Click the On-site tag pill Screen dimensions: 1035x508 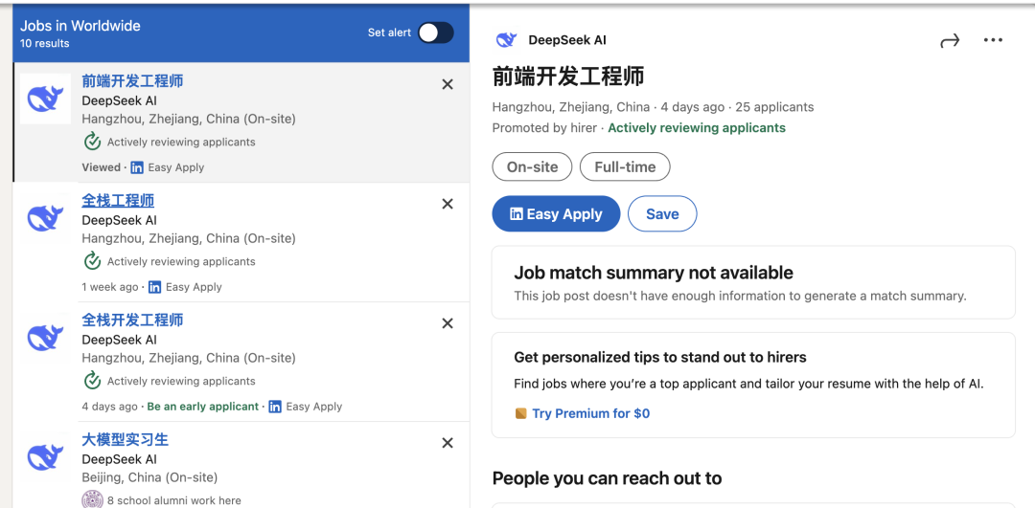tap(532, 166)
